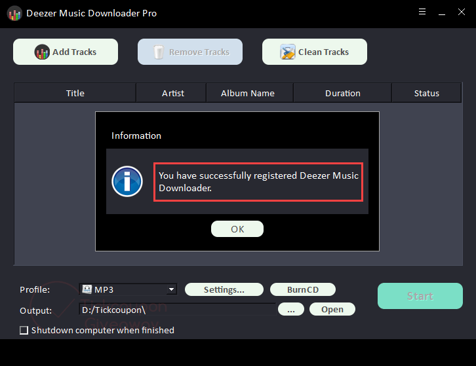476x366 pixels.
Task: Click the info icon in the Information dialog
Action: point(127,181)
